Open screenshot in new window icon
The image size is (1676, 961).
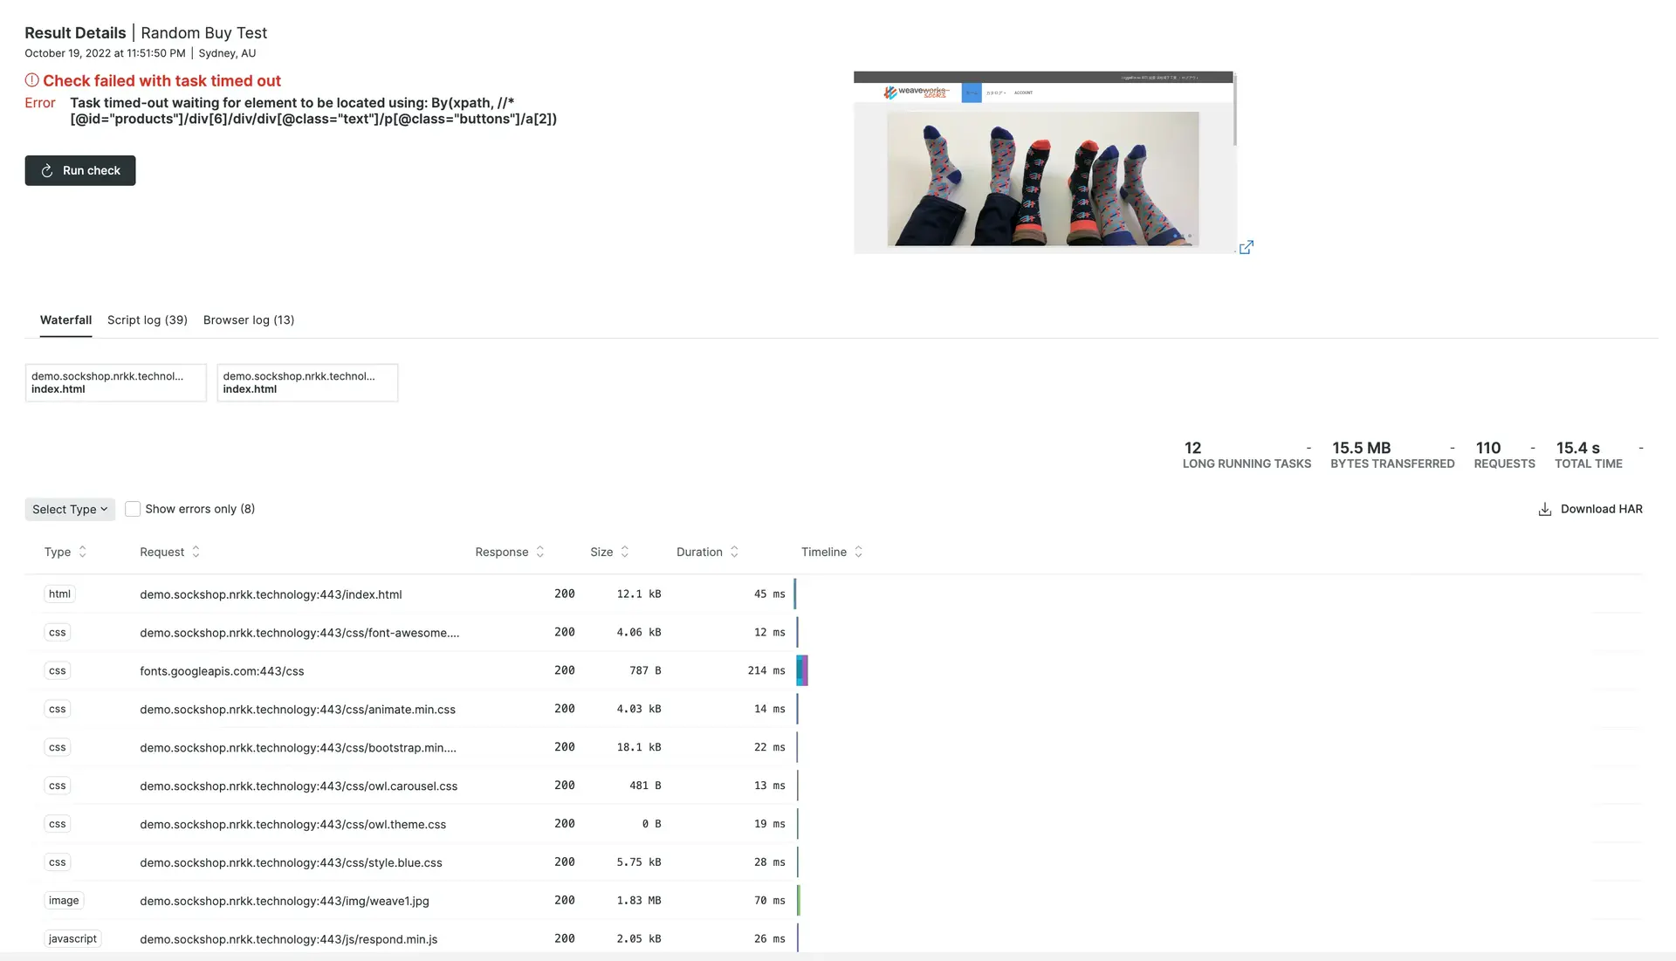[x=1247, y=248]
